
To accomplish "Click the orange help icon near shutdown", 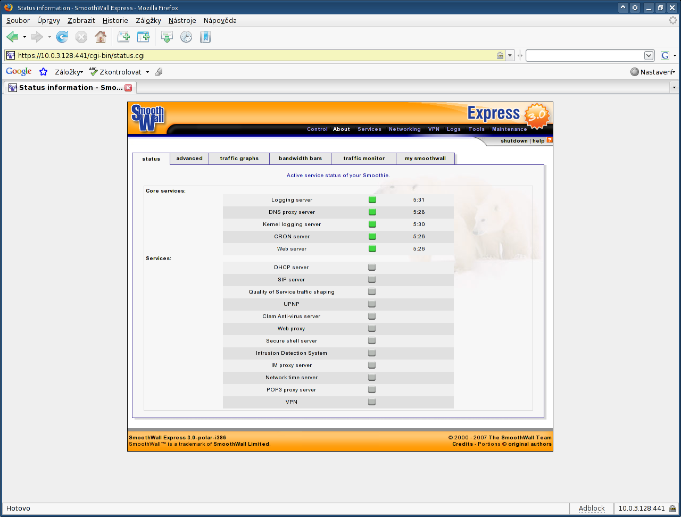I will pos(550,140).
